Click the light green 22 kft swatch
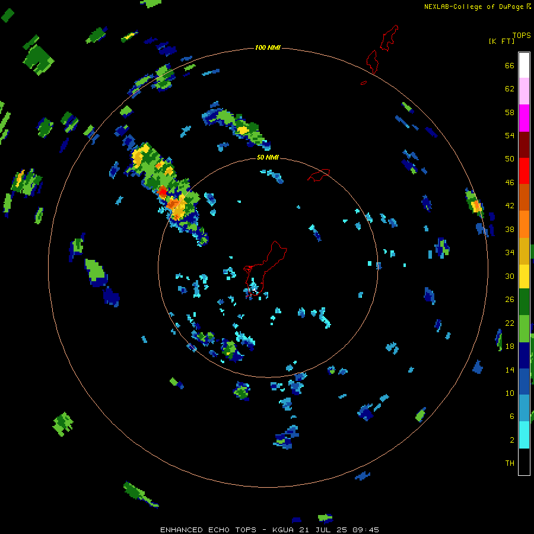This screenshot has height=534, width=534. tap(524, 328)
